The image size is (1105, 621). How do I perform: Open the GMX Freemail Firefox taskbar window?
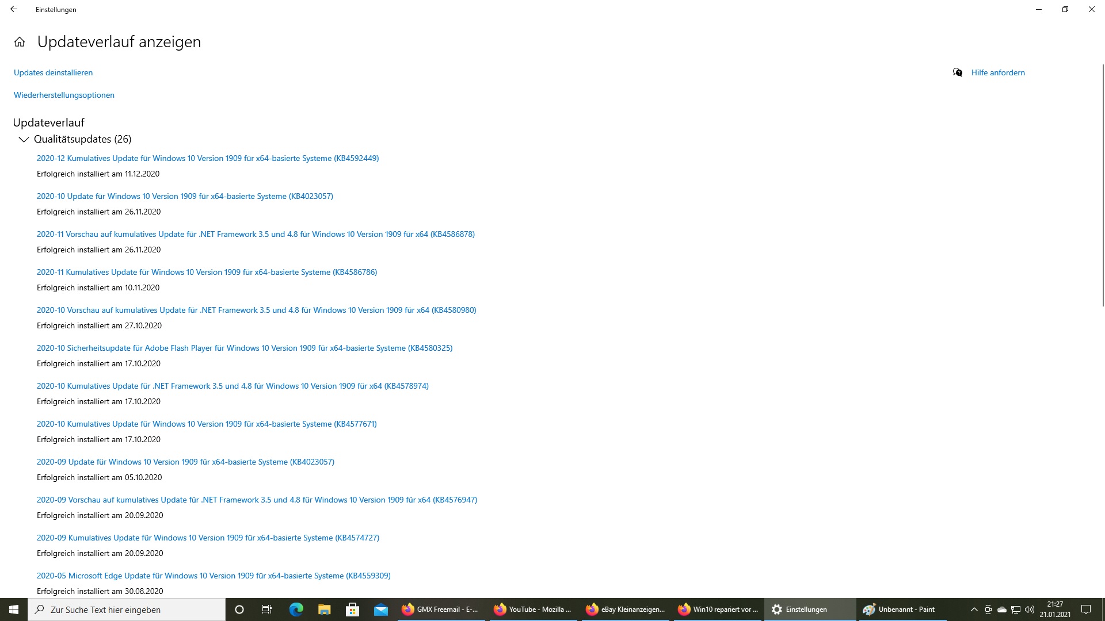(x=441, y=609)
